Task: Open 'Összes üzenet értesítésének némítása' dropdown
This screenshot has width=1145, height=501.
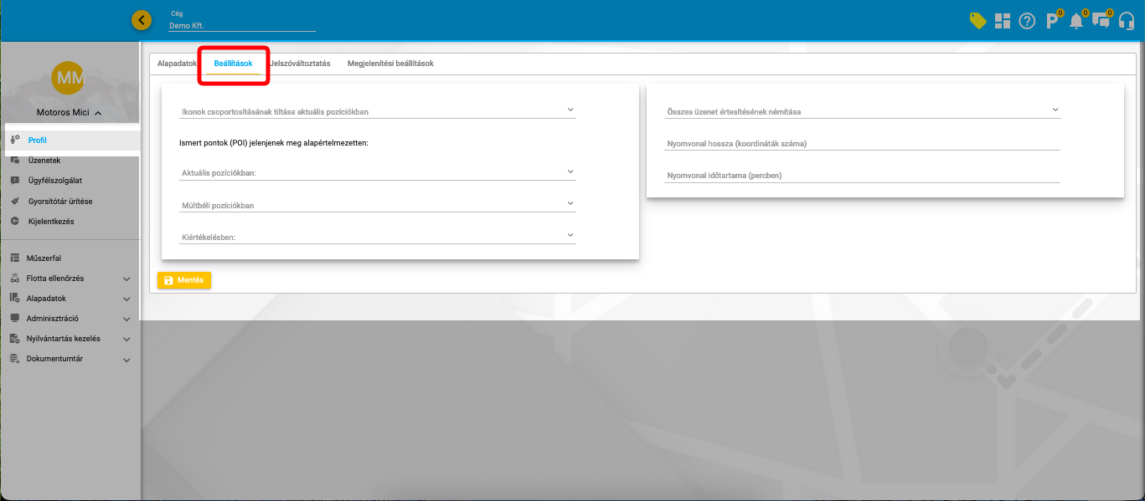Action: pyautogui.click(x=863, y=110)
